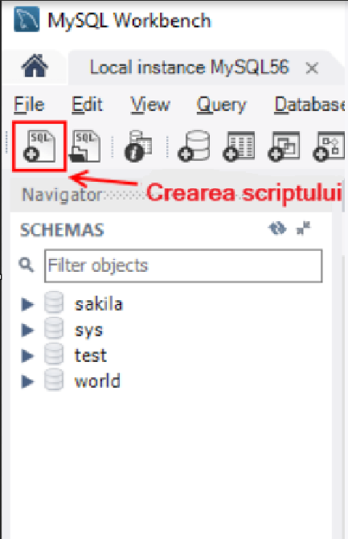Screen dimensions: 348x539
Task: Create a new table icon
Action: click(240, 146)
